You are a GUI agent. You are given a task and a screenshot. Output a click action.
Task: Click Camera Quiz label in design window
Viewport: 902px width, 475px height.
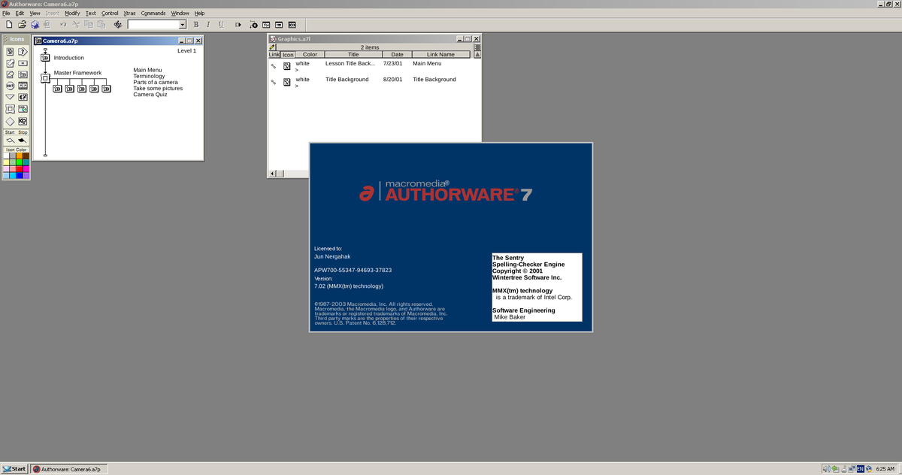[x=150, y=95]
